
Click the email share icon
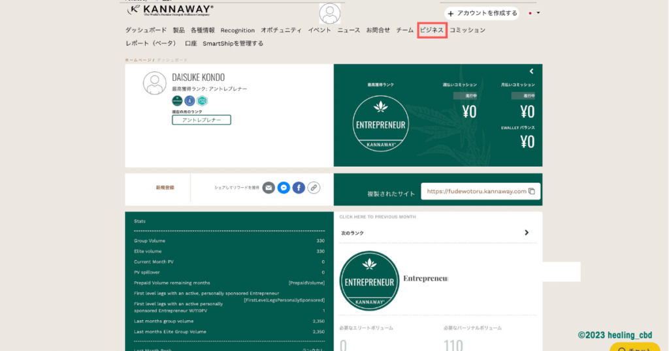269,187
